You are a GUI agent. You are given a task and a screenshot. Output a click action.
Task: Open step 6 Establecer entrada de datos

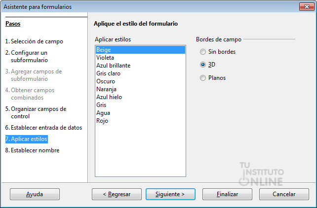(x=43, y=128)
